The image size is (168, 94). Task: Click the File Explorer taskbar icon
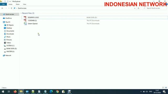(21, 92)
